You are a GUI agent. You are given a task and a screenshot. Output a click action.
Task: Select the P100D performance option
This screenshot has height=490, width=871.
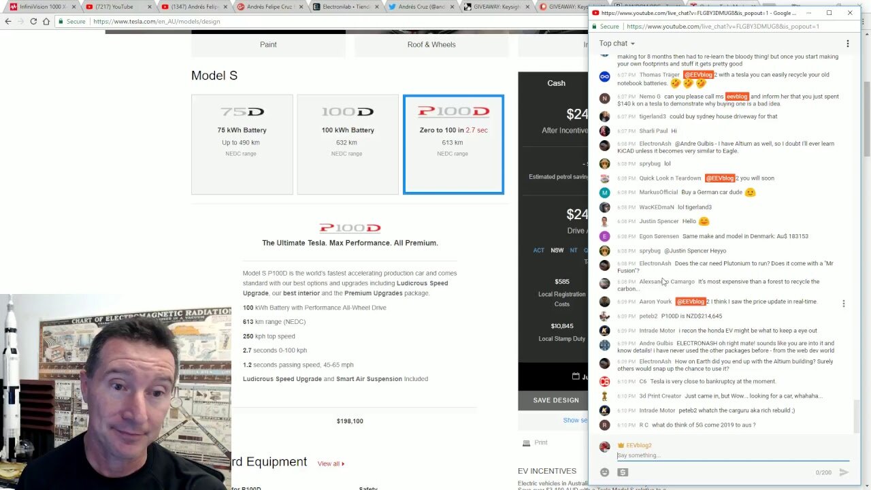pyautogui.click(x=453, y=144)
